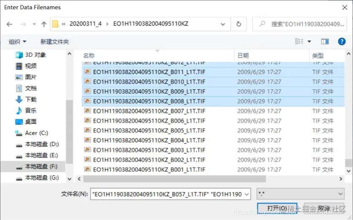
Task: Sort by 日期 column header
Action: 243,56
